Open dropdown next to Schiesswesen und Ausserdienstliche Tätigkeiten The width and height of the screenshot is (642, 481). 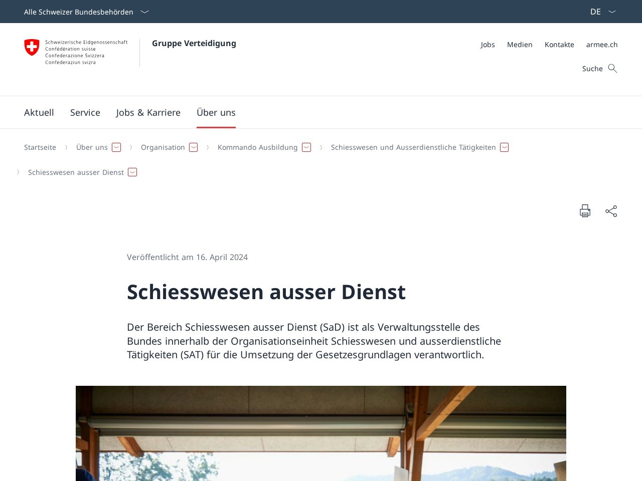505,147
